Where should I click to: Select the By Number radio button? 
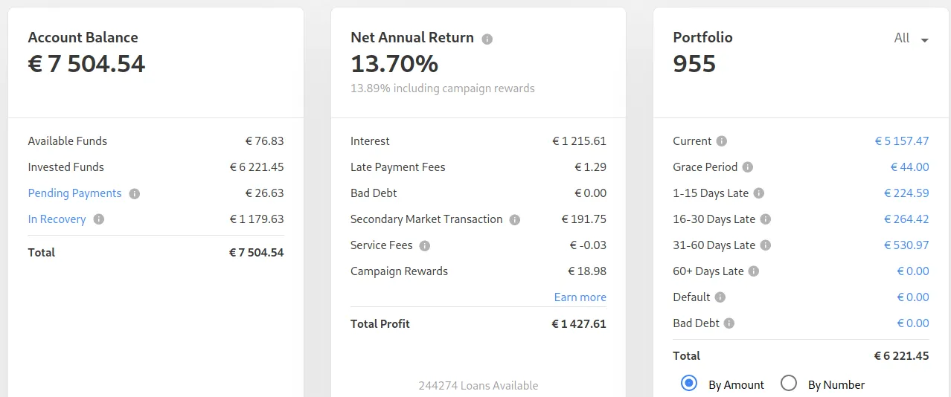tap(789, 384)
